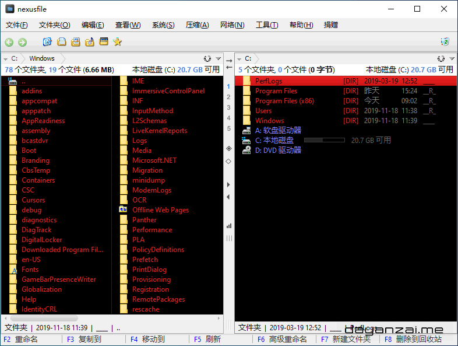Click the black right triangle in divider
This screenshot has height=346, width=458.
tap(228, 184)
